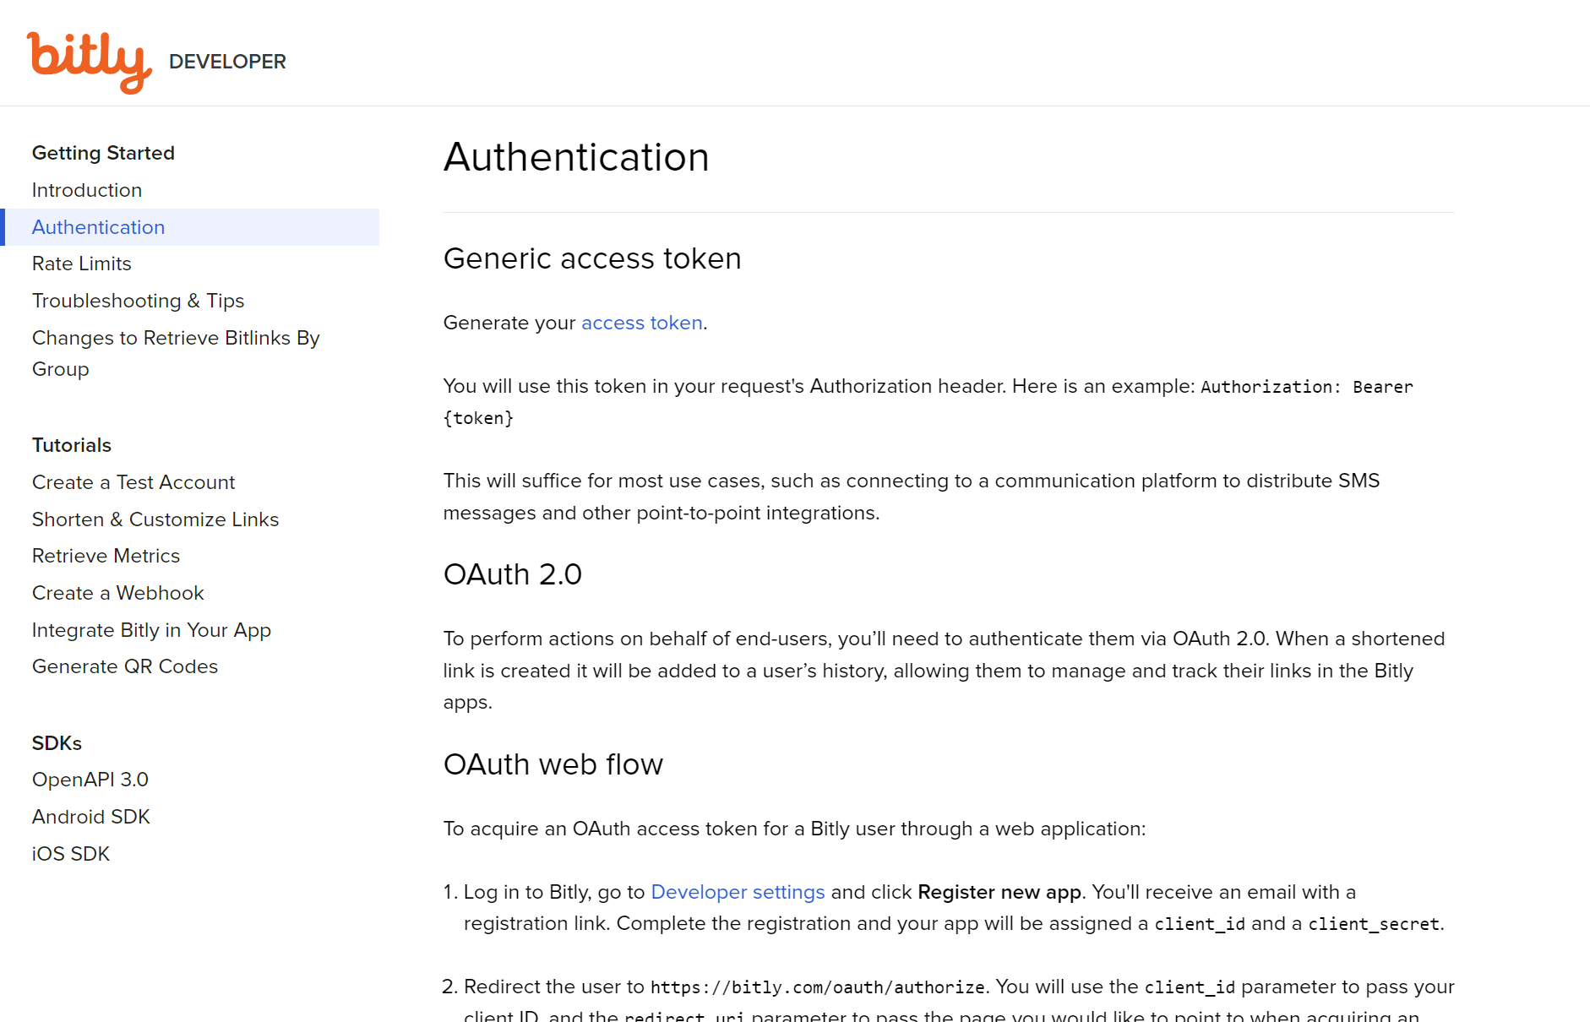
Task: Click the bold Register new app text
Action: [x=999, y=892]
